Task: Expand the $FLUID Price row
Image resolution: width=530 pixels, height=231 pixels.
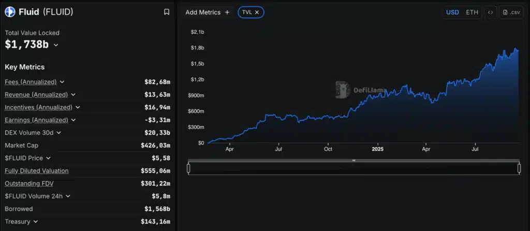Action: [48, 158]
